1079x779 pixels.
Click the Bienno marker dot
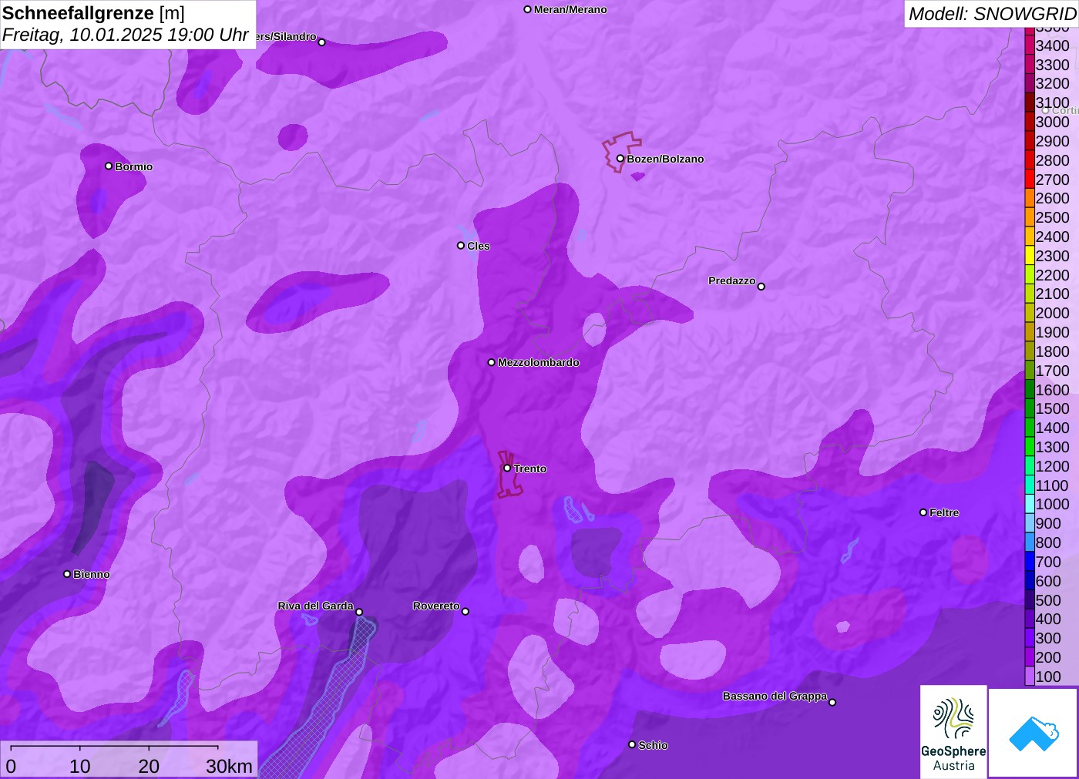[67, 574]
